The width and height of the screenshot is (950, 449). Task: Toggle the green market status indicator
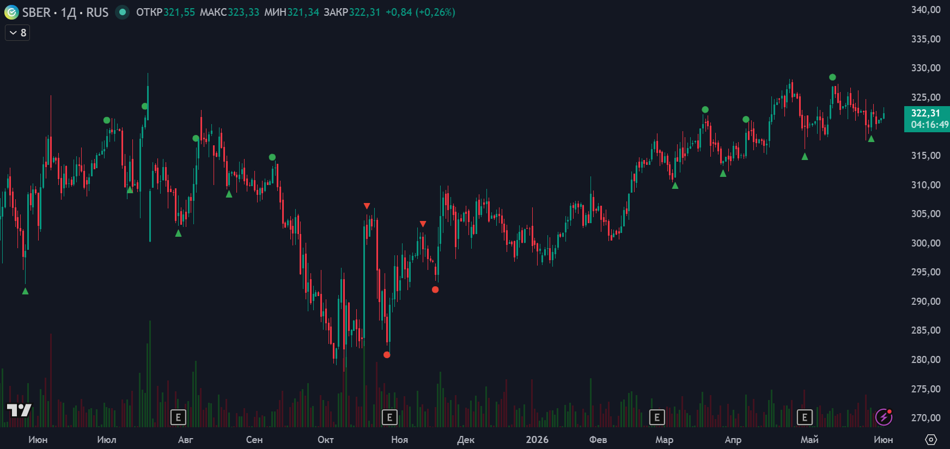coord(123,12)
